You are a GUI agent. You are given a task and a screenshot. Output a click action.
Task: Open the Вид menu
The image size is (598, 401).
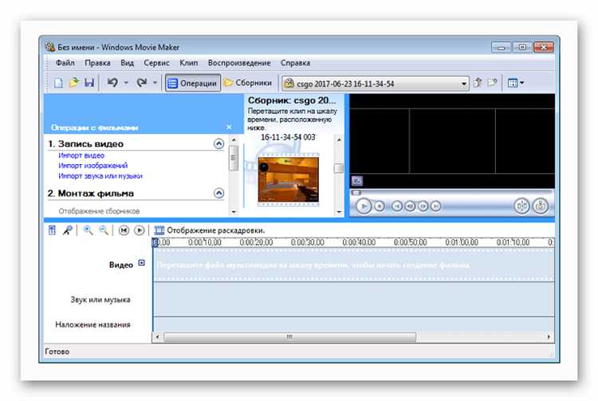[x=127, y=63]
